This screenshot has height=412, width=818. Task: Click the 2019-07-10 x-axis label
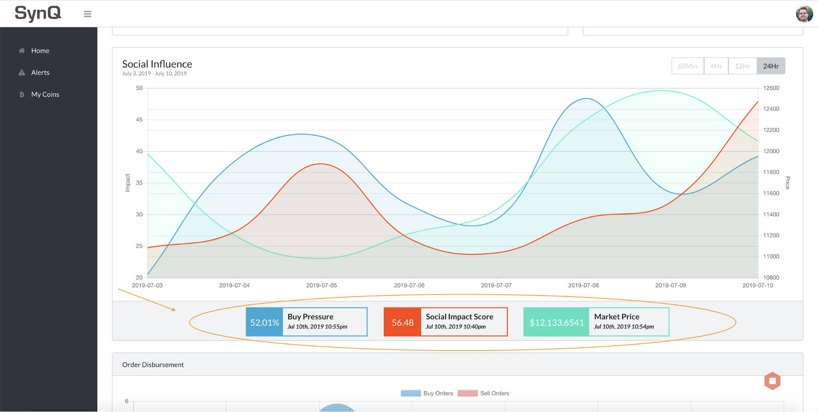[x=758, y=285]
